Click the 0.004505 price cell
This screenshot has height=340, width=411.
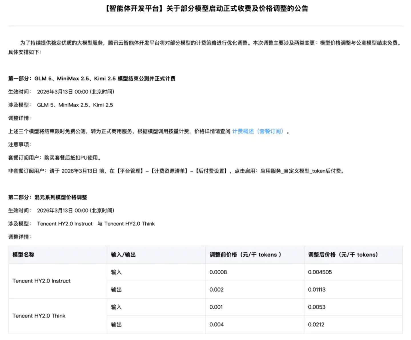(353, 272)
